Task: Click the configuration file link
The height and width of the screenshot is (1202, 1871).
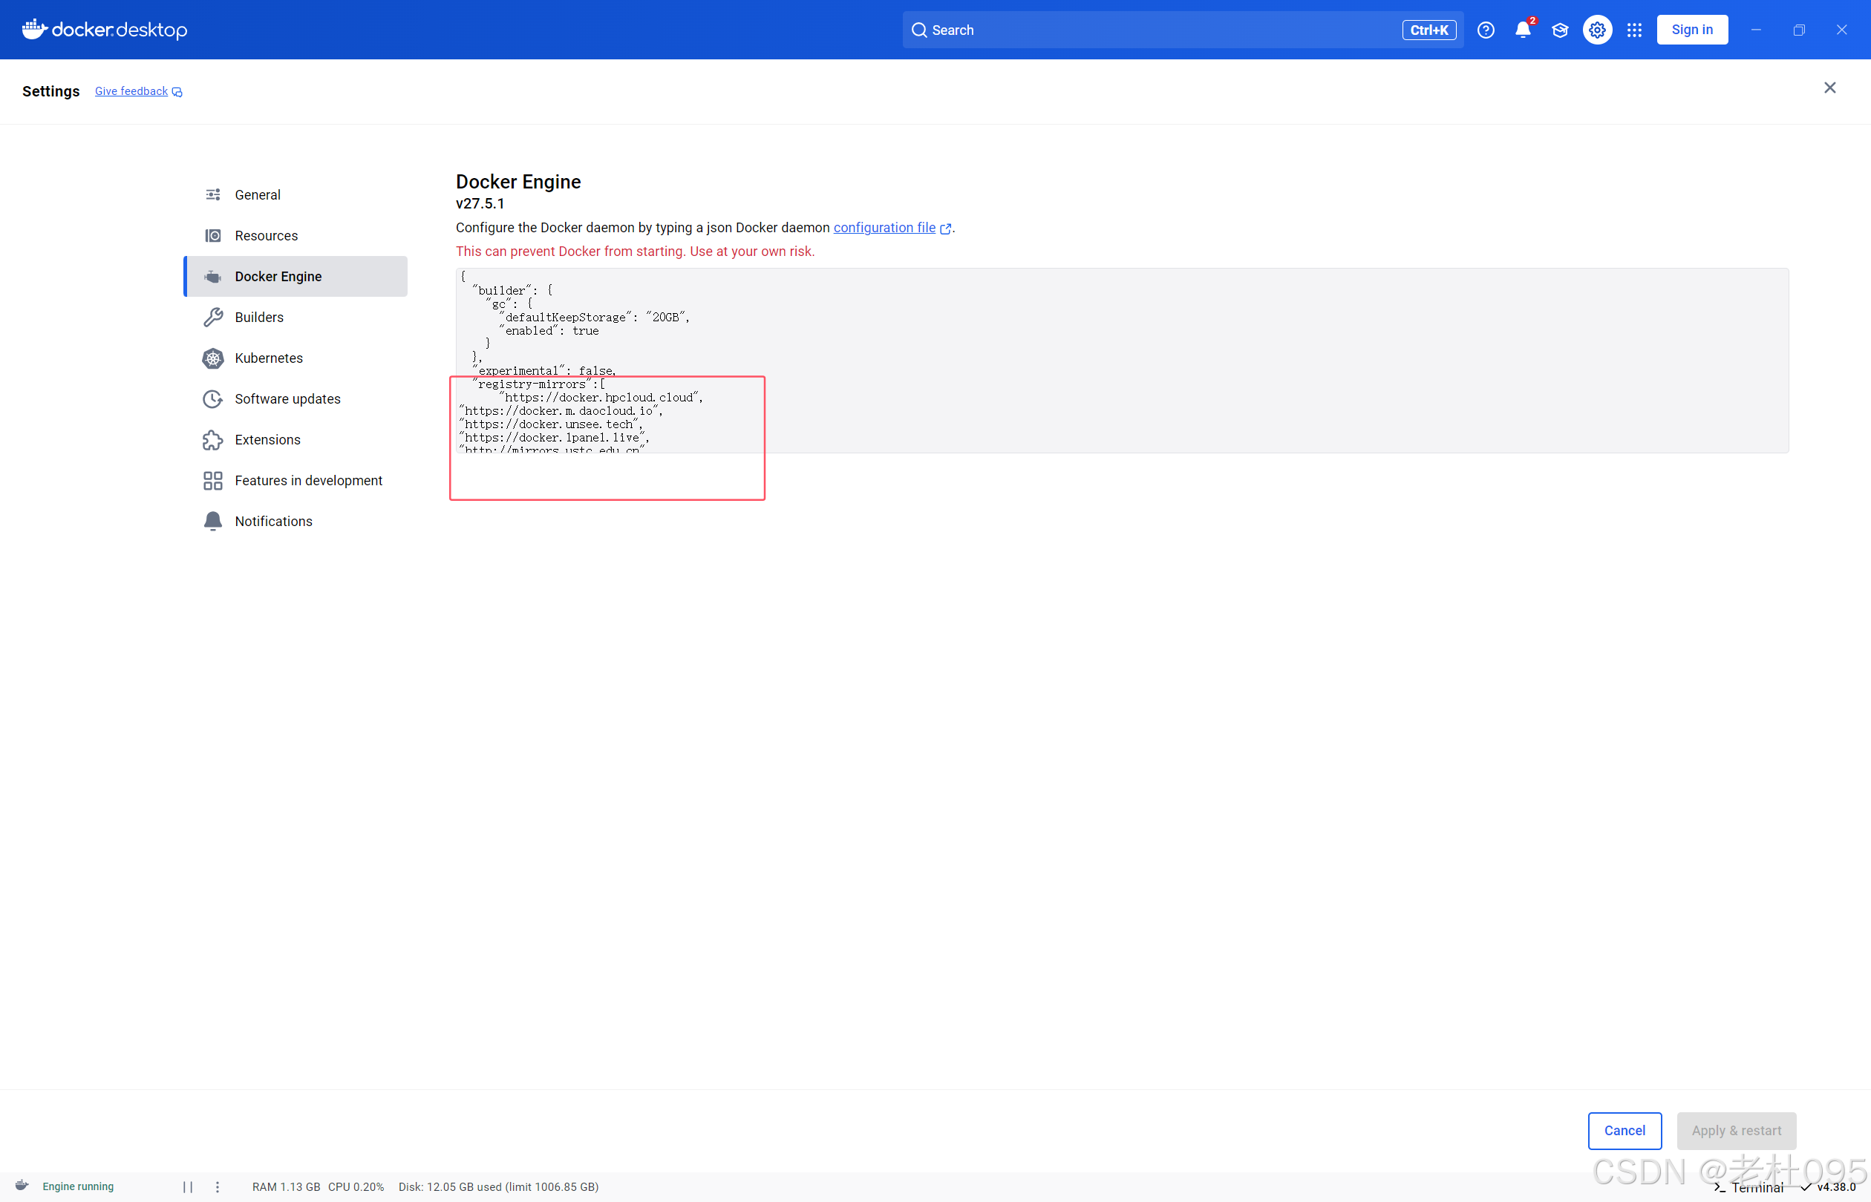Action: (884, 228)
